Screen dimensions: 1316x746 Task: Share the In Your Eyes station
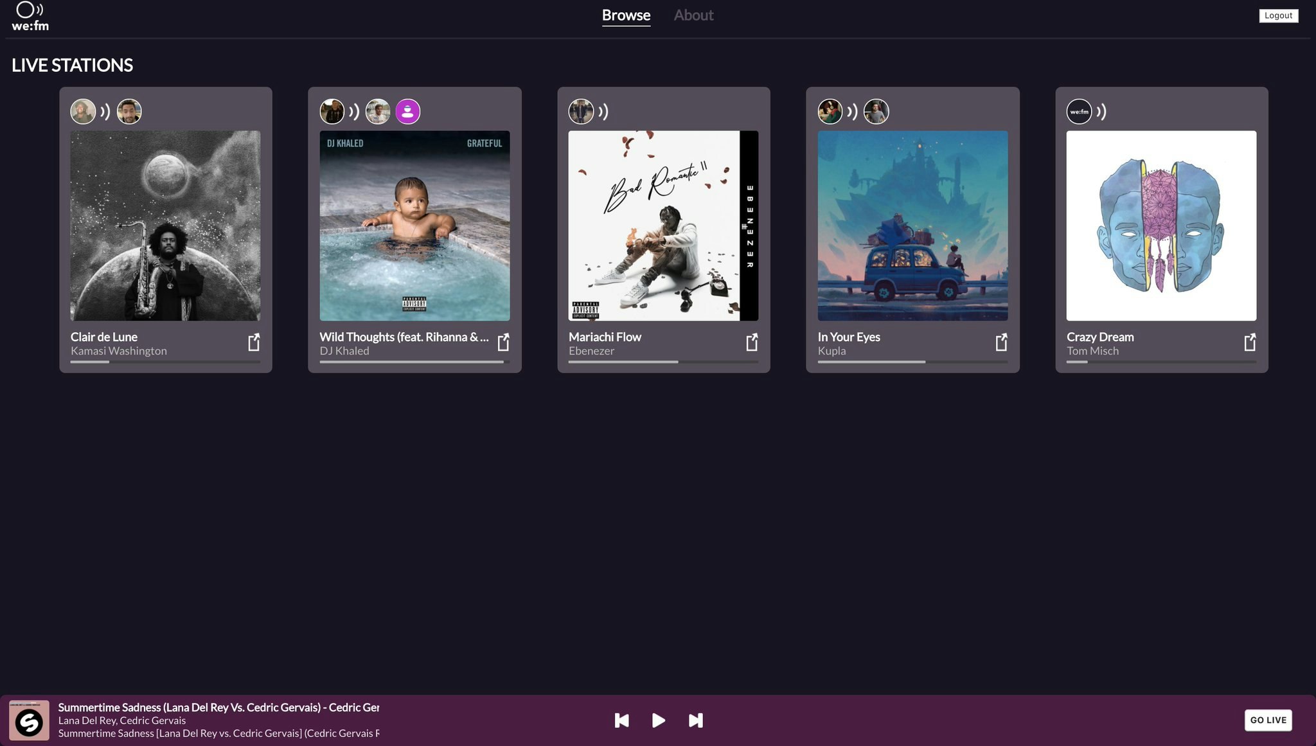[1001, 342]
